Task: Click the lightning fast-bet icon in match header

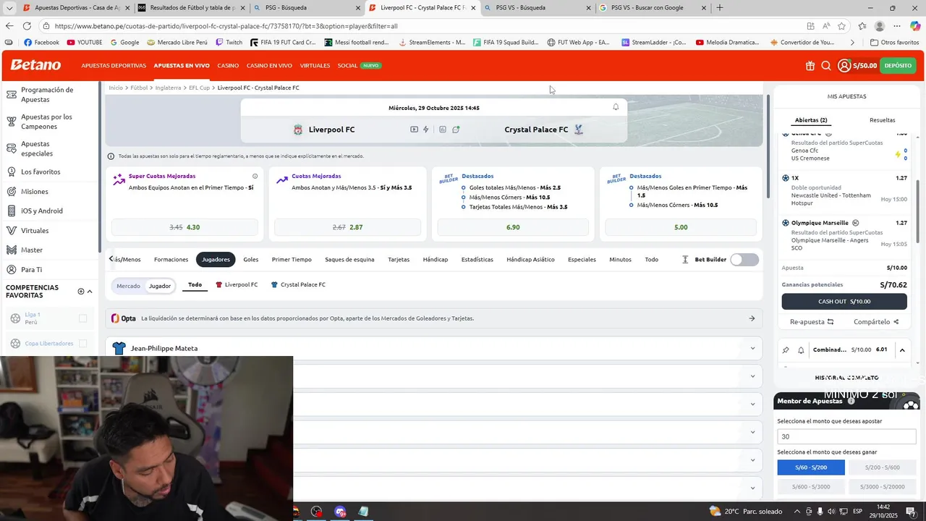Action: 426,130
